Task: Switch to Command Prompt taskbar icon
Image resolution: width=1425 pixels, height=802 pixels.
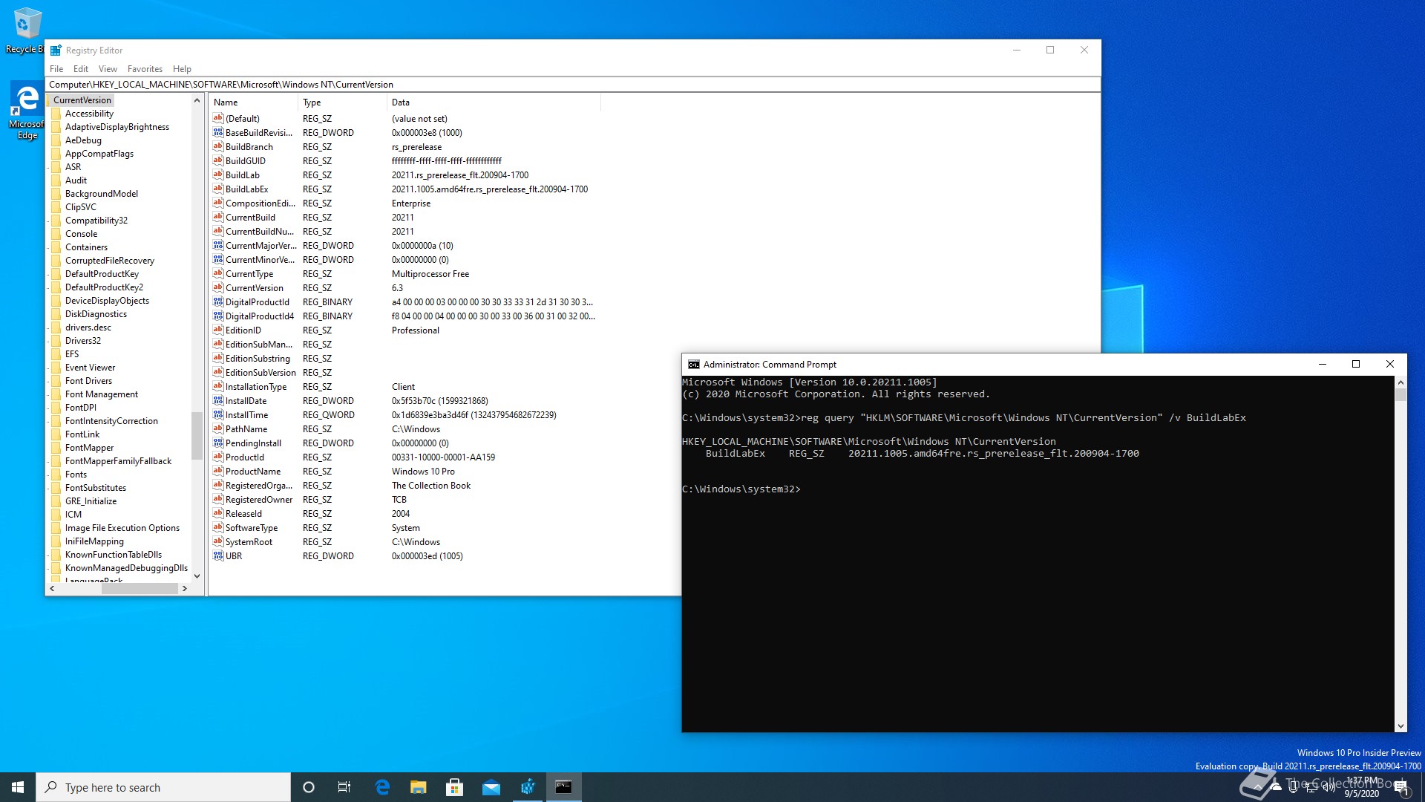Action: click(x=564, y=787)
